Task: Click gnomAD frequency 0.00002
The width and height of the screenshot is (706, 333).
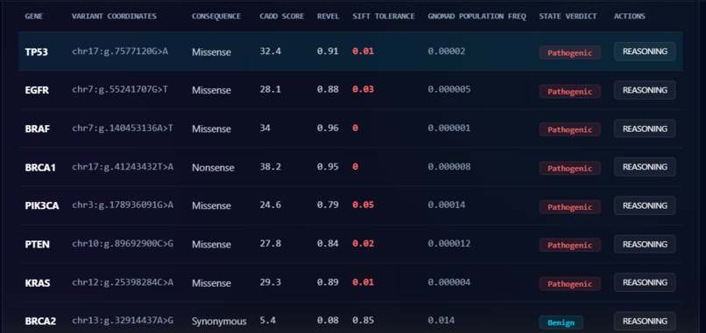Action: pyautogui.click(x=446, y=52)
